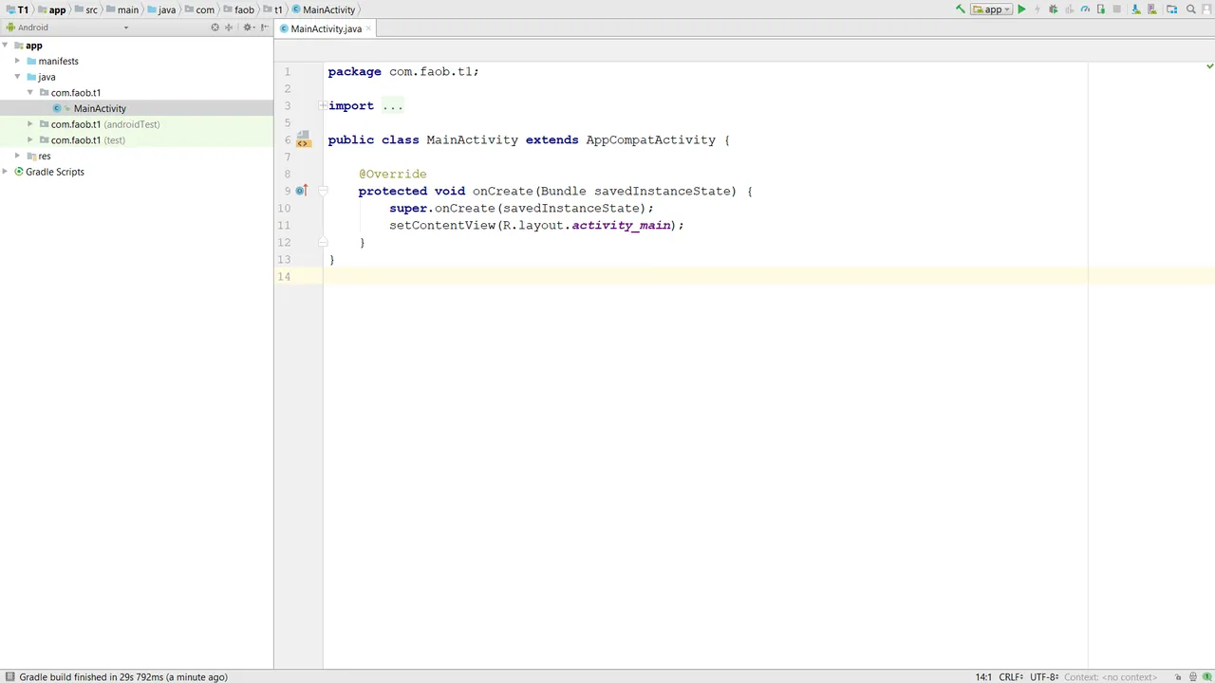Click the green inspection check mark
Viewport: 1215px width, 683px height.
click(x=1209, y=66)
